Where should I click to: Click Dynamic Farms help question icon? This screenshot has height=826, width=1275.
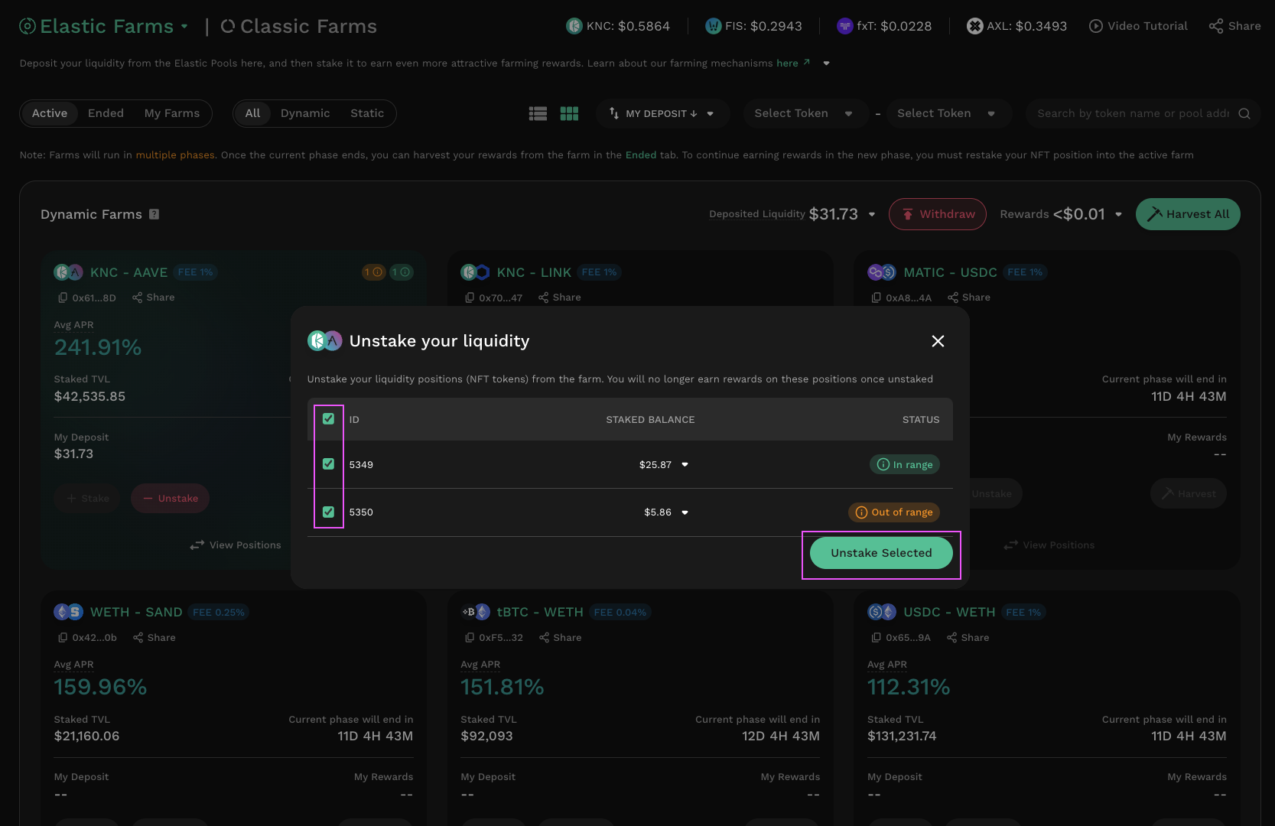pos(154,215)
